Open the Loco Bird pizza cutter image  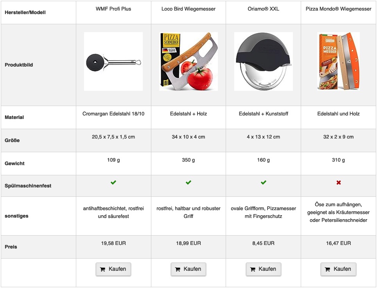click(x=188, y=61)
